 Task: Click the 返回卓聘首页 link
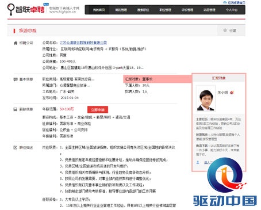coord(236,2)
